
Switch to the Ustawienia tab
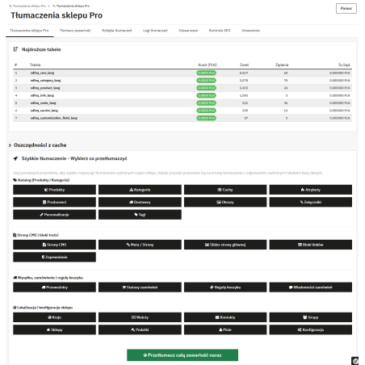(250, 31)
